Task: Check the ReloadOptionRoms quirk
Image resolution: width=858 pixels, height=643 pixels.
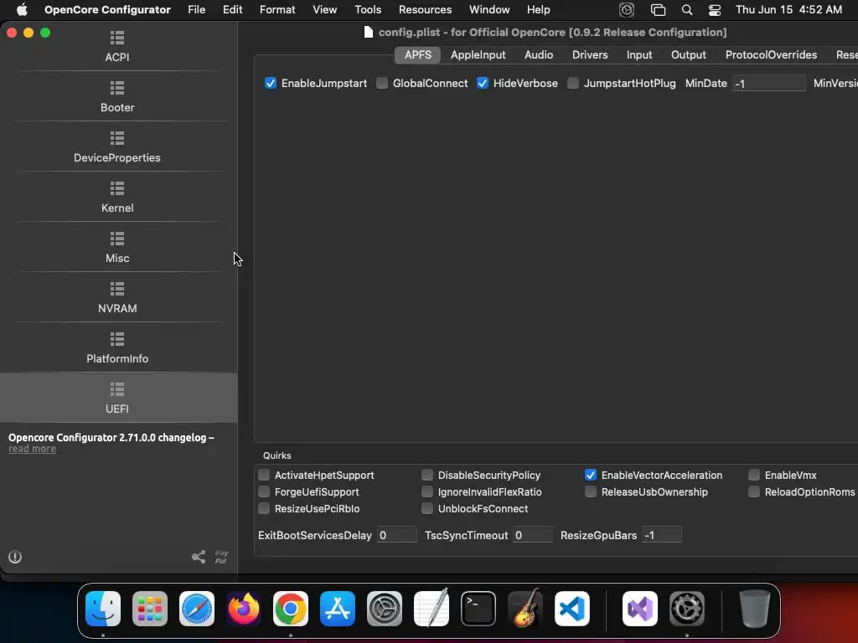Action: pyautogui.click(x=754, y=491)
